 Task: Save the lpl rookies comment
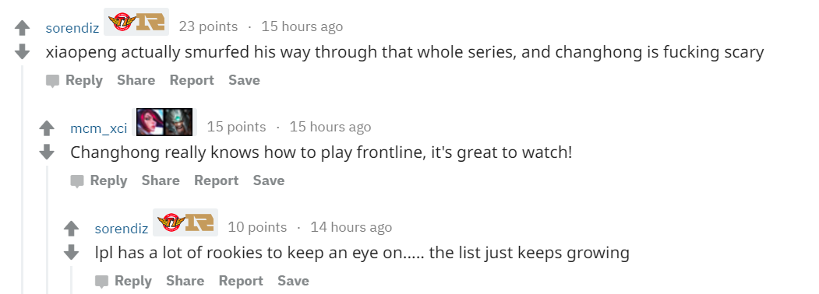coord(293,281)
